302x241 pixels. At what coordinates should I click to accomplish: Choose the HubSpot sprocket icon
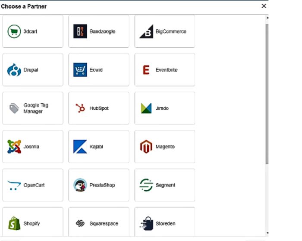point(80,108)
